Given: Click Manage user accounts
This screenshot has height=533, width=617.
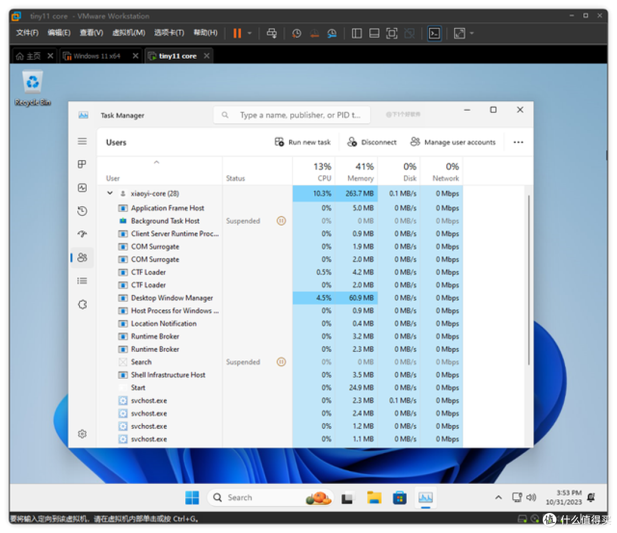Looking at the screenshot, I should [x=454, y=142].
